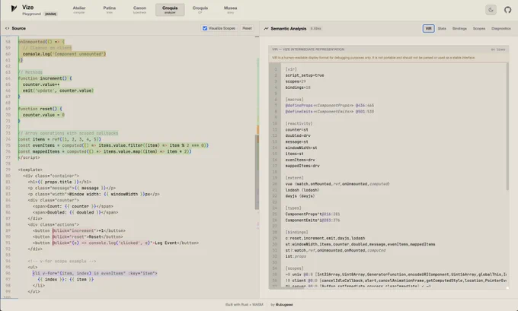The height and width of the screenshot is (311, 518).
Task: Switch to the Scopes view
Action: pos(479,29)
